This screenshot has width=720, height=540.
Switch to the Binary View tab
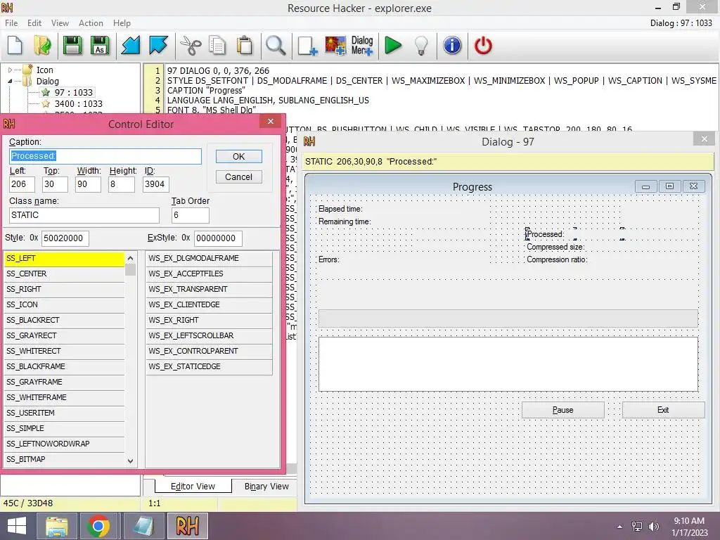pos(266,487)
